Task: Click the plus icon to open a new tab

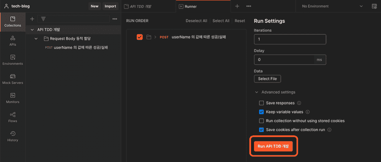Action: coord(237,6)
